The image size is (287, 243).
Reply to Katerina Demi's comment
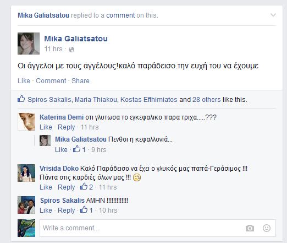[67, 127]
